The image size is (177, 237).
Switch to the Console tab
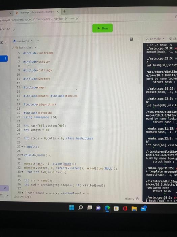pyautogui.click(x=153, y=39)
